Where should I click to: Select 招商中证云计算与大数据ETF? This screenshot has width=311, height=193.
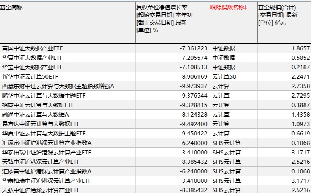[38, 105]
